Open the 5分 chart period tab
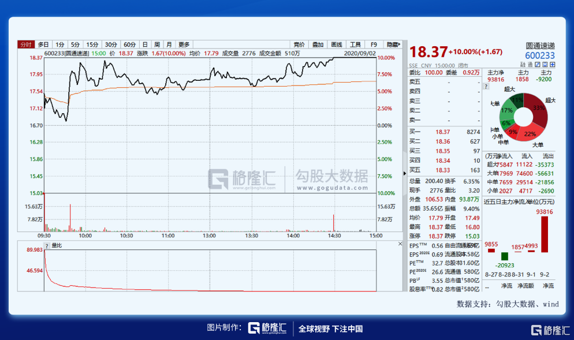The image size is (574, 340). 76,44
